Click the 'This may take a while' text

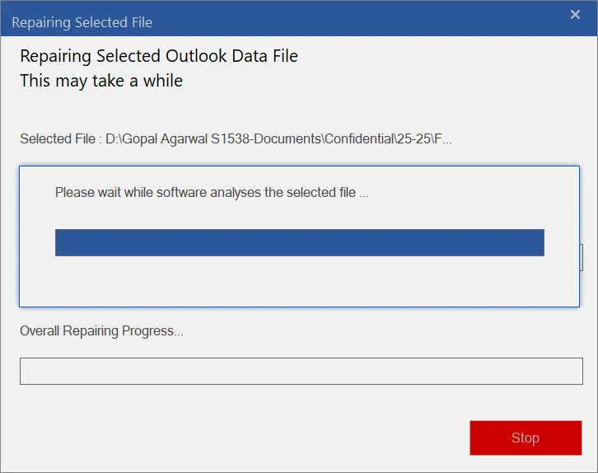pyautogui.click(x=101, y=81)
